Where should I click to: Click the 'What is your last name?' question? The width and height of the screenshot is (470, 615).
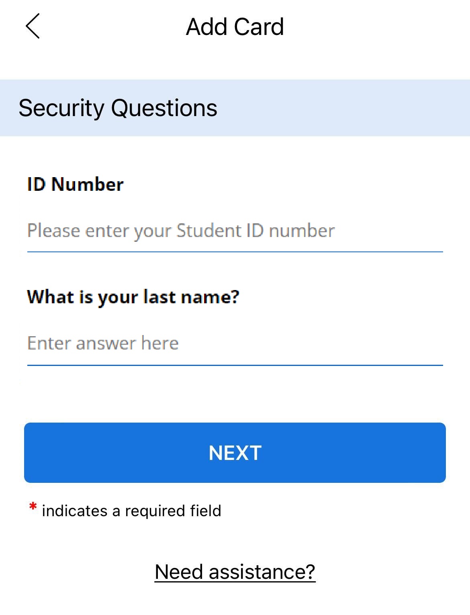click(133, 296)
